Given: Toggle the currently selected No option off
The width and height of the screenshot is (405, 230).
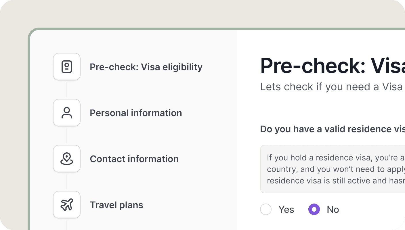Looking at the screenshot, I should tap(314, 209).
